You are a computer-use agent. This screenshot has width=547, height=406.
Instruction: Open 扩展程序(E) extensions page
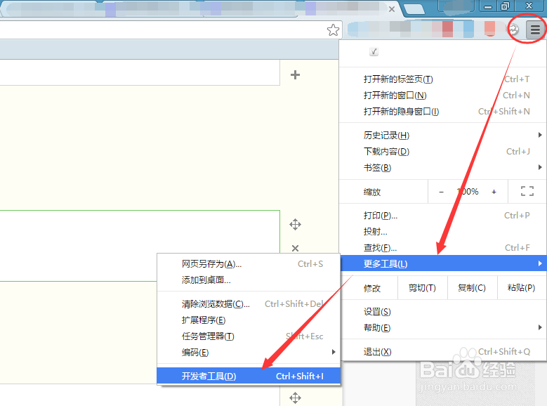(x=249, y=320)
